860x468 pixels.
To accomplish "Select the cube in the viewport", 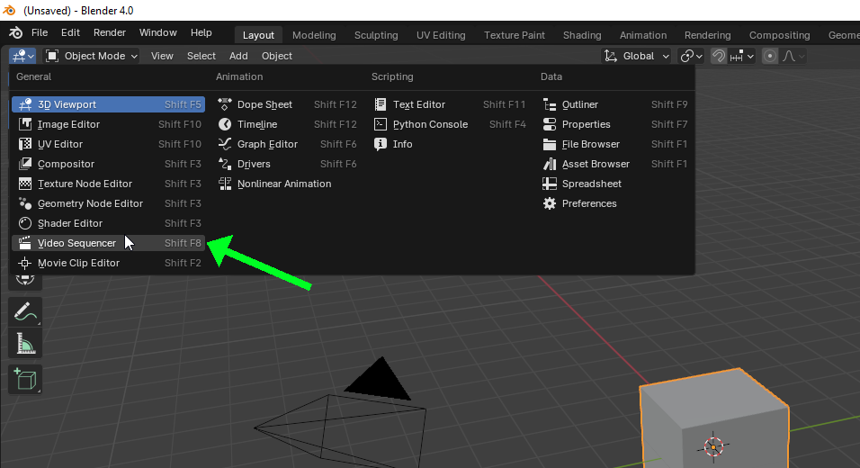I will [x=714, y=420].
